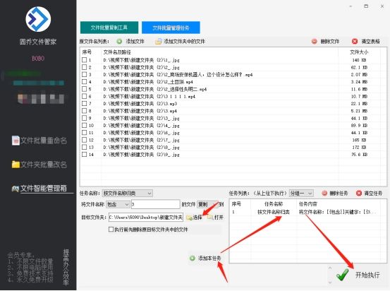The image size is (390, 291).
Task: Click file size 140 KB cell
Action: pyautogui.click(x=359, y=60)
